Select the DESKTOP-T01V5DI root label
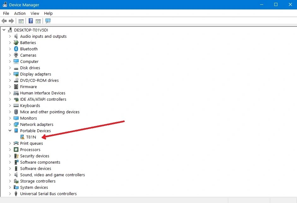Image resolution: width=297 pixels, height=203 pixels. pyautogui.click(x=31, y=30)
